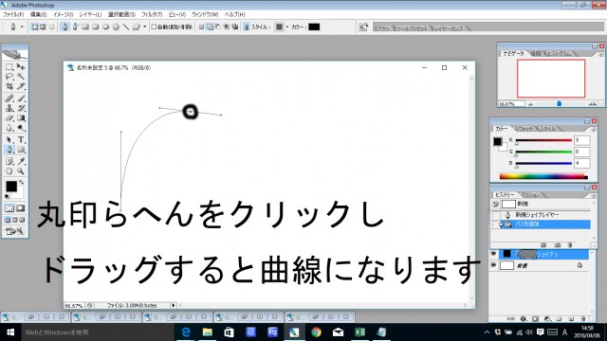The width and height of the screenshot is (607, 341).
Task: Open the フィルタ menu
Action: 152,14
